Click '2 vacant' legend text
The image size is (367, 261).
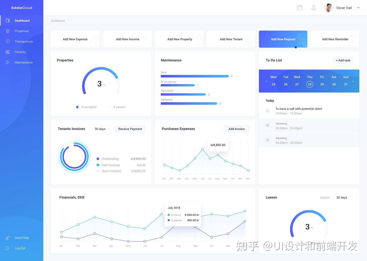tap(119, 107)
